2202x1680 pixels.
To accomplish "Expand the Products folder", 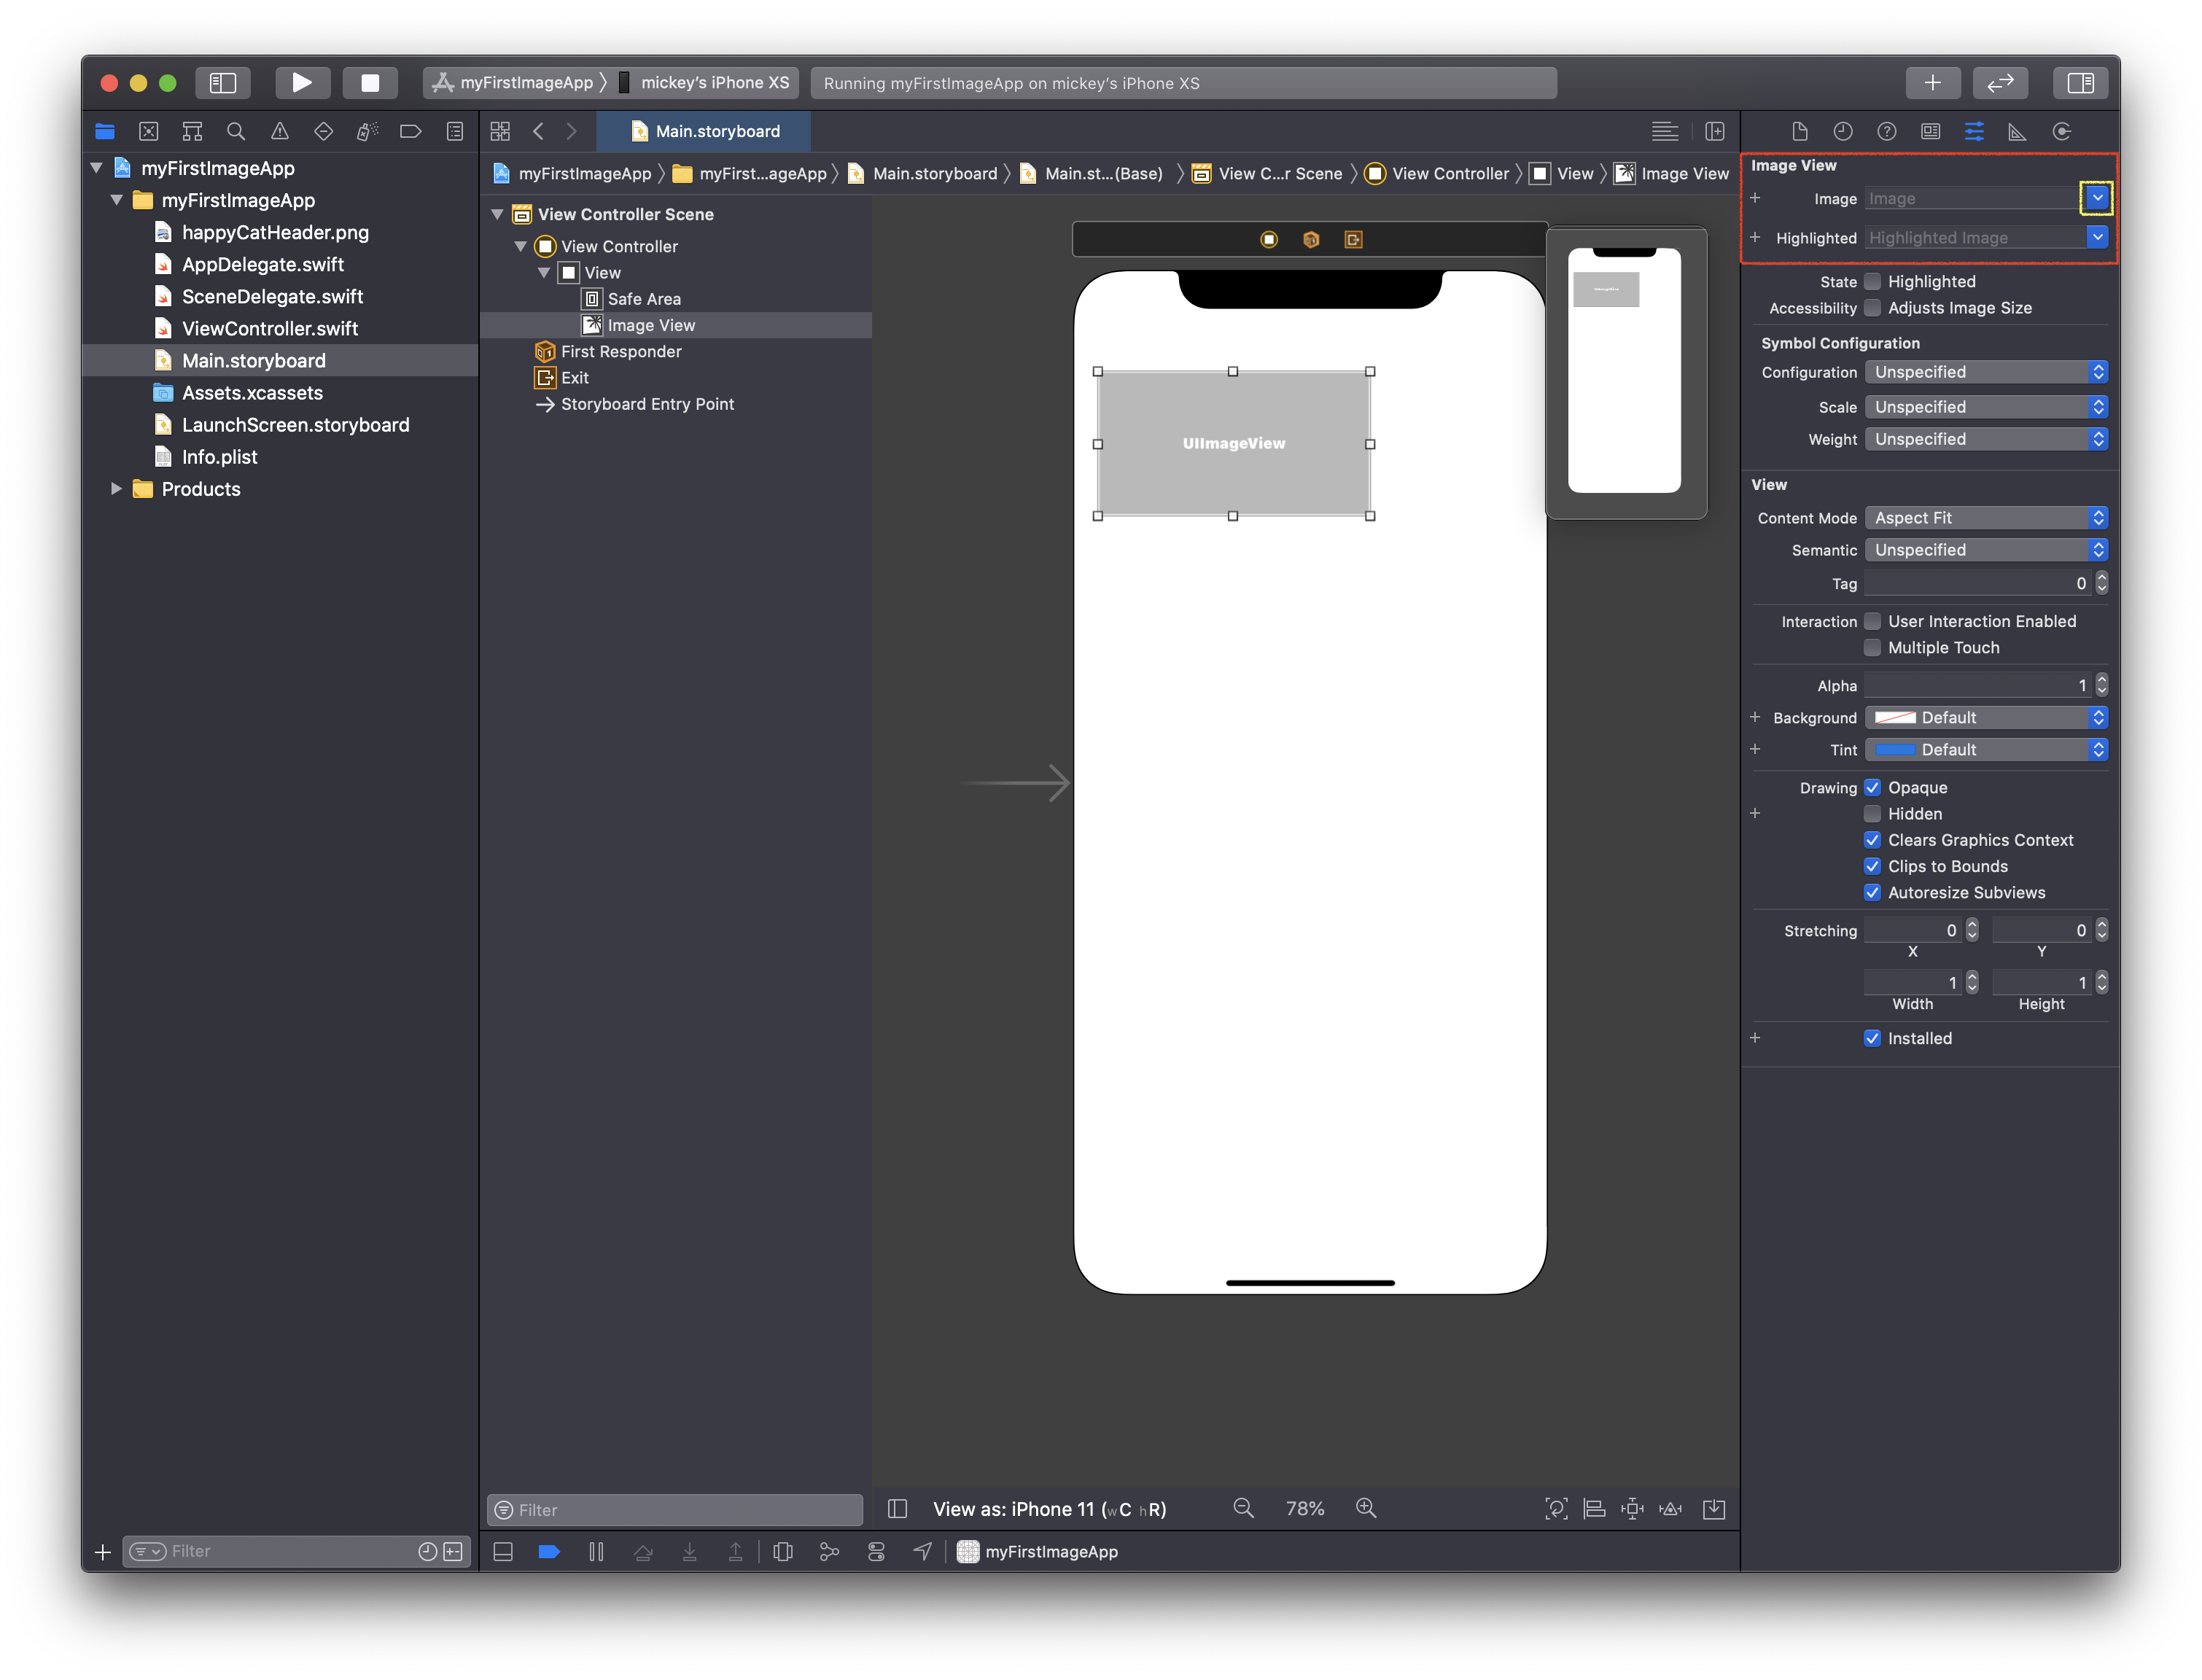I will [x=116, y=489].
